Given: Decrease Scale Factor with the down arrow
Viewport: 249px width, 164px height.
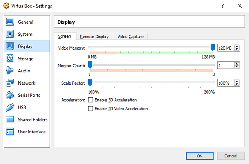Looking at the screenshot, I should click(237, 84).
